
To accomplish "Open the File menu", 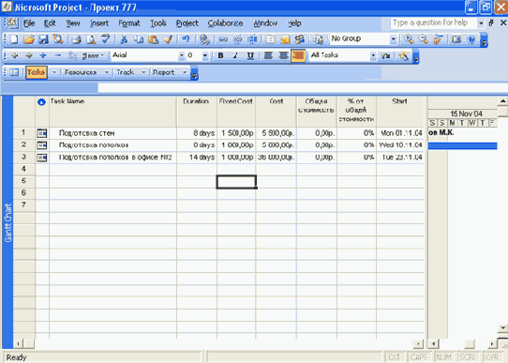I will pyautogui.click(x=29, y=23).
